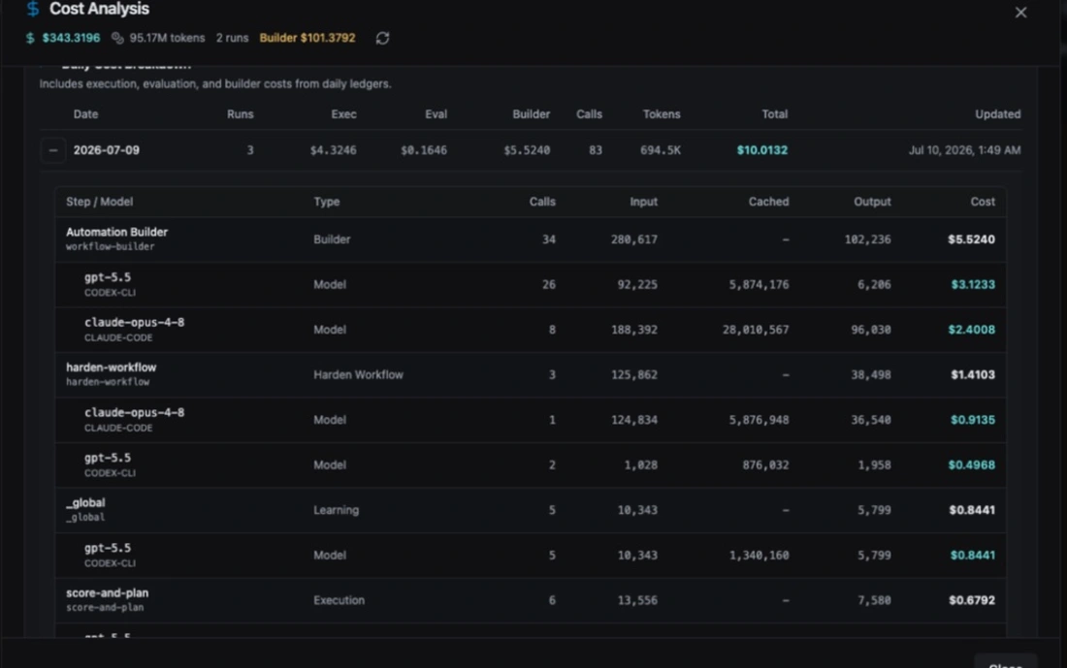Click the $10.0132 daily total
Viewport: 1067px width, 668px height.
pyautogui.click(x=762, y=150)
